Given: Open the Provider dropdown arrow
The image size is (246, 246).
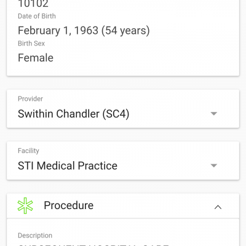Looking at the screenshot, I should click(x=214, y=114).
